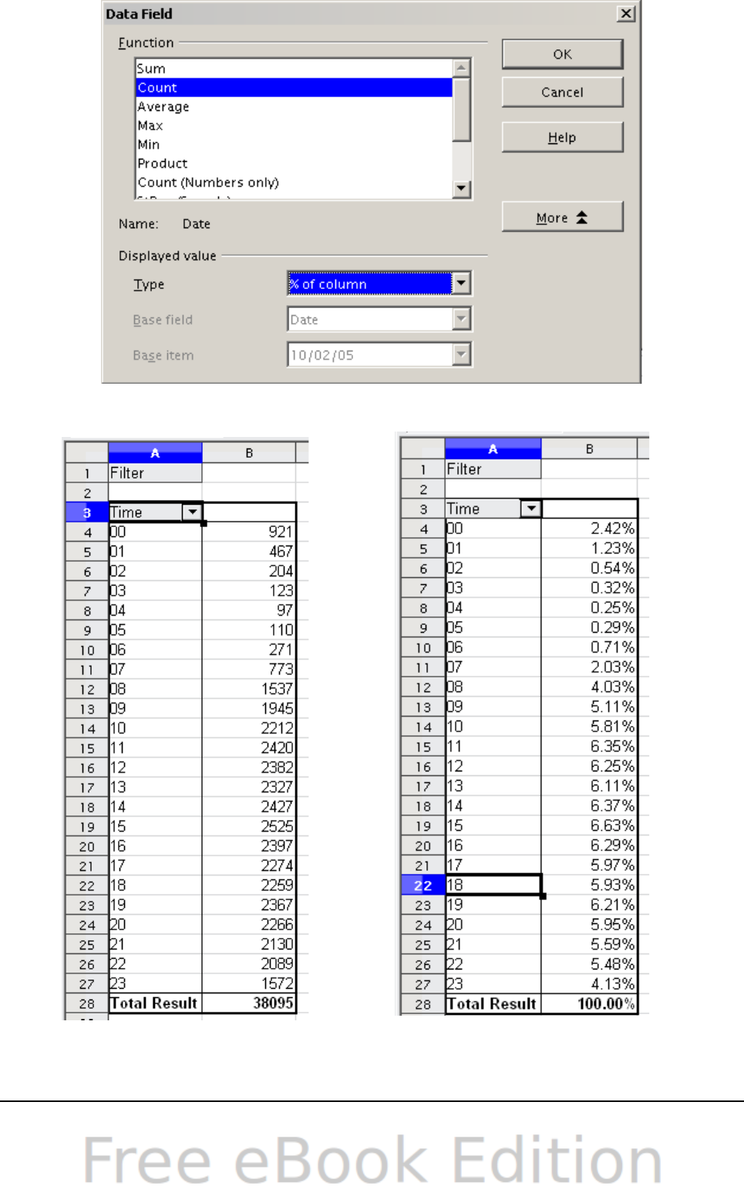Click the cell showing 5.93%

tap(589, 885)
